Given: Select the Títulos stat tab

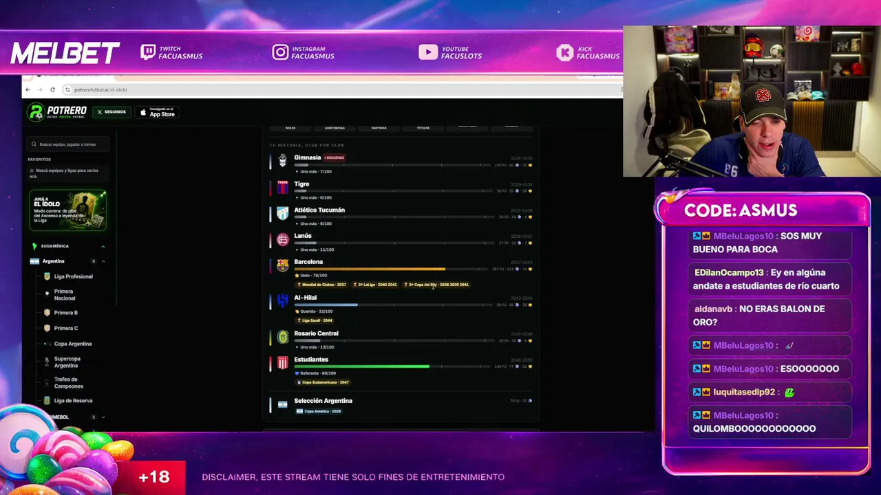Looking at the screenshot, I should (423, 128).
